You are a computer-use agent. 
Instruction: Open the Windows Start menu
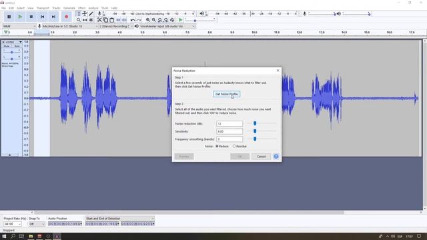[4, 236]
